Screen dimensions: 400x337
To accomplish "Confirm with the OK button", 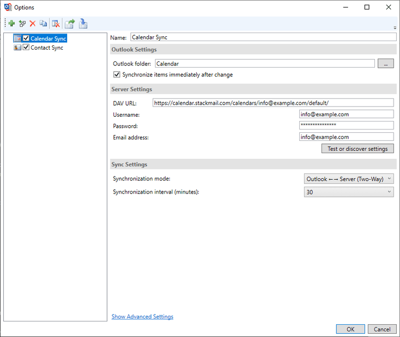I will pyautogui.click(x=350, y=329).
